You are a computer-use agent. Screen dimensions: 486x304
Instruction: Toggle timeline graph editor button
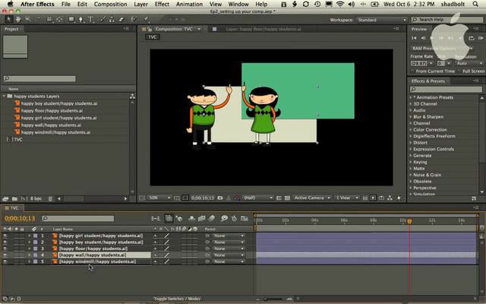pyautogui.click(x=245, y=218)
